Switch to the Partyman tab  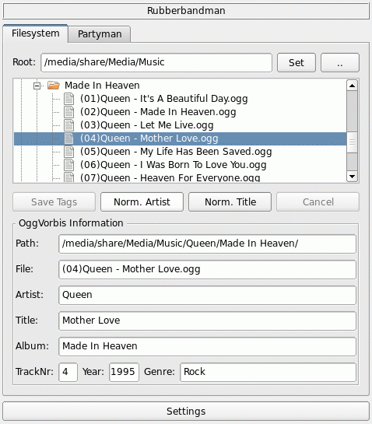[100, 34]
